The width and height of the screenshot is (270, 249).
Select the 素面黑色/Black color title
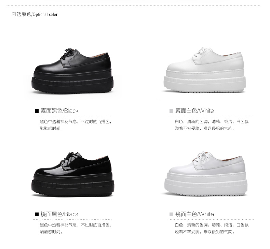coord(59,111)
